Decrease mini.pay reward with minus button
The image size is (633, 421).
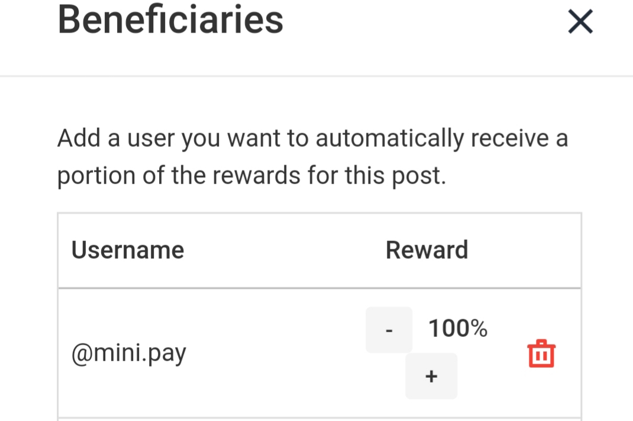coord(389,330)
